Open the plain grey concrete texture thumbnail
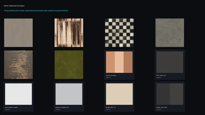 point(18,33)
